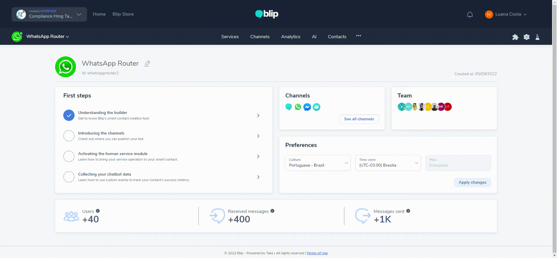
Task: Click the page vertical scrollbar
Action: click(554, 129)
